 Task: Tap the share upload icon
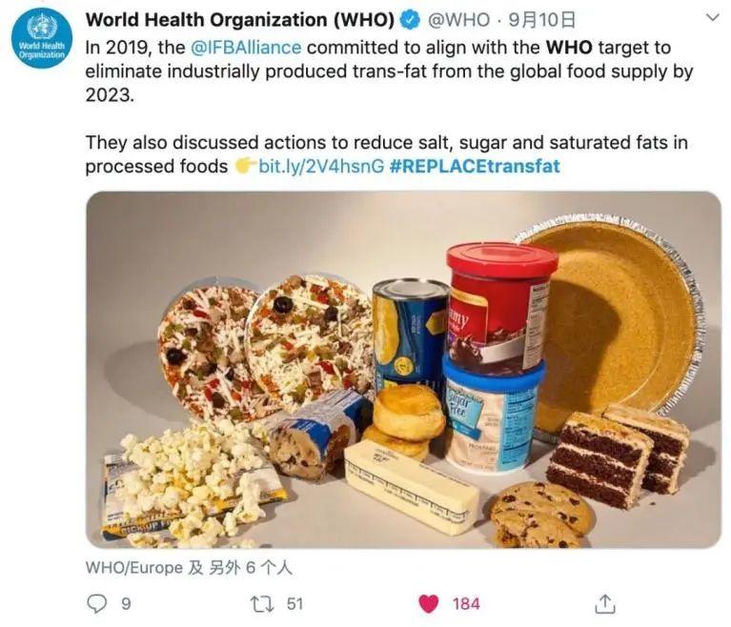(x=605, y=604)
